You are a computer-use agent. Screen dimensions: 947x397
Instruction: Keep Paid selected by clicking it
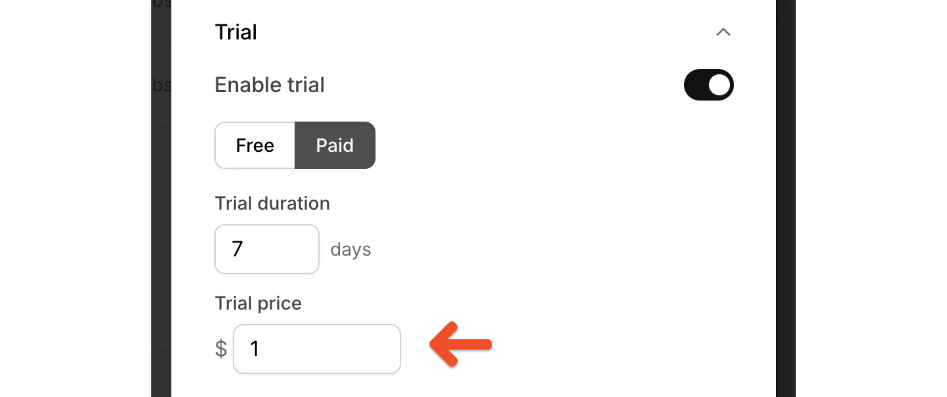[x=335, y=145]
